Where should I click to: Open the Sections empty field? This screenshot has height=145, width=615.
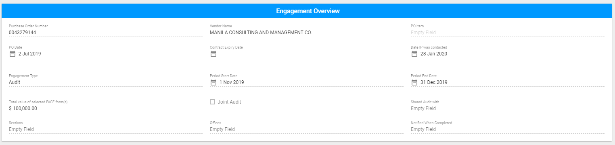[106, 129]
